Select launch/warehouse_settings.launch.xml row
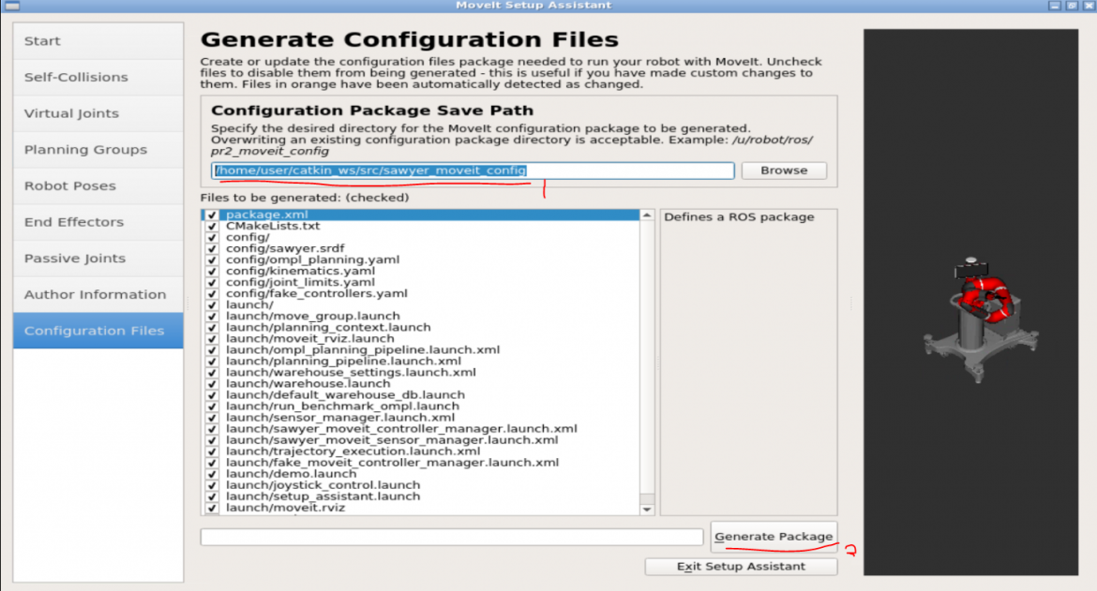This screenshot has width=1097, height=591. click(x=420, y=373)
